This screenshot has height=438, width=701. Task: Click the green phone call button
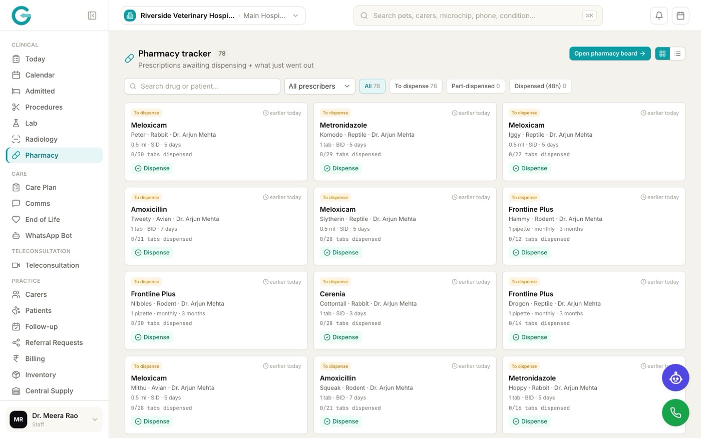coord(675,413)
